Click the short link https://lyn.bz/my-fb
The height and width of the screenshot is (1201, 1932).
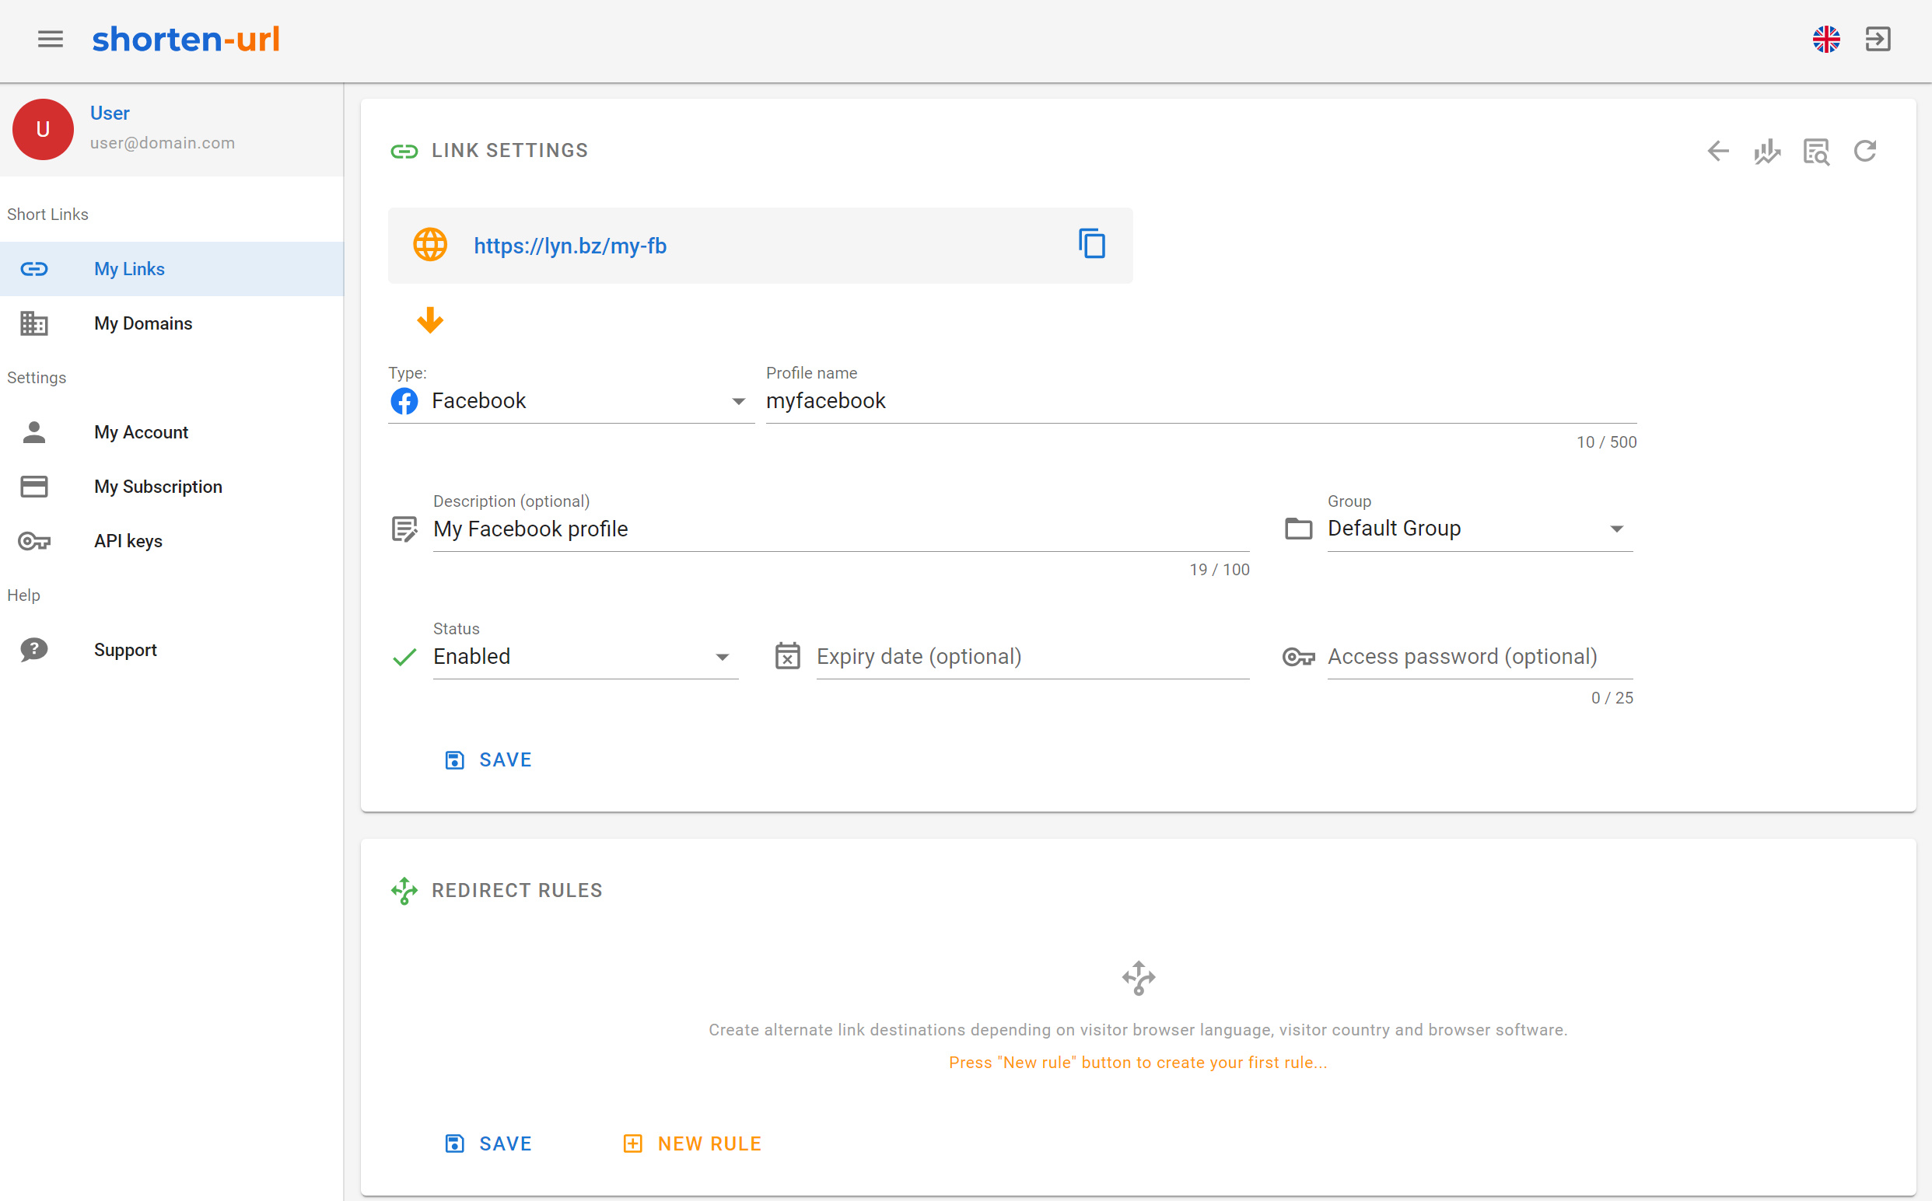coord(570,246)
